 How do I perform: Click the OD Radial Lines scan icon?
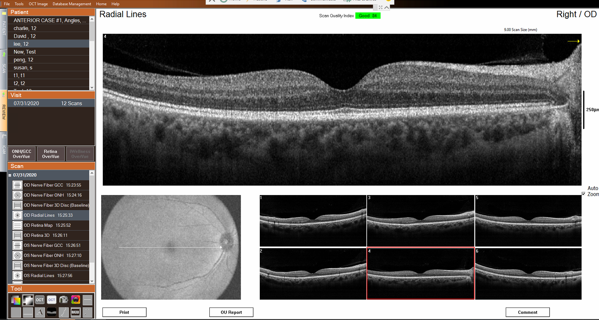coord(17,215)
